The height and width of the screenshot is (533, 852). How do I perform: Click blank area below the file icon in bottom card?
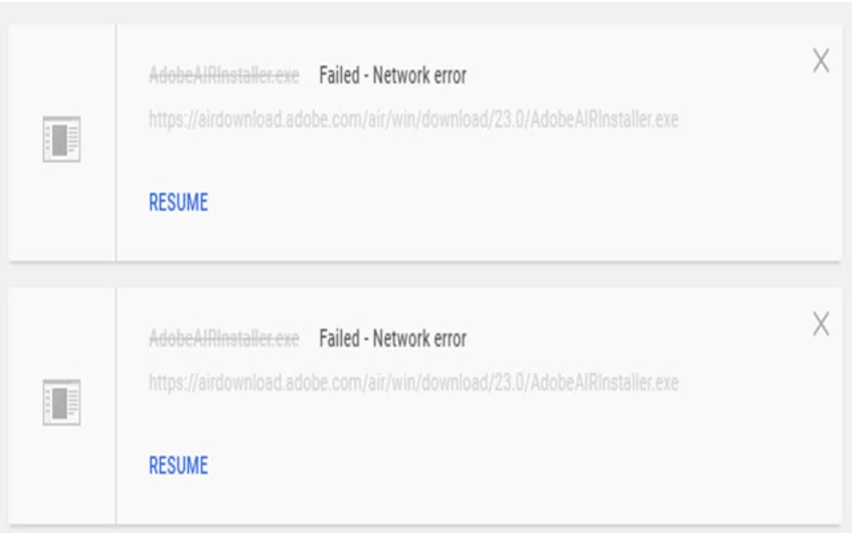click(62, 475)
